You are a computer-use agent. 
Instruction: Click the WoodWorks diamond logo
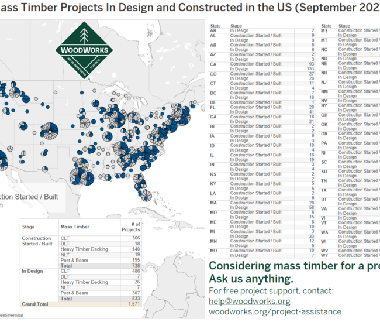[x=84, y=50]
